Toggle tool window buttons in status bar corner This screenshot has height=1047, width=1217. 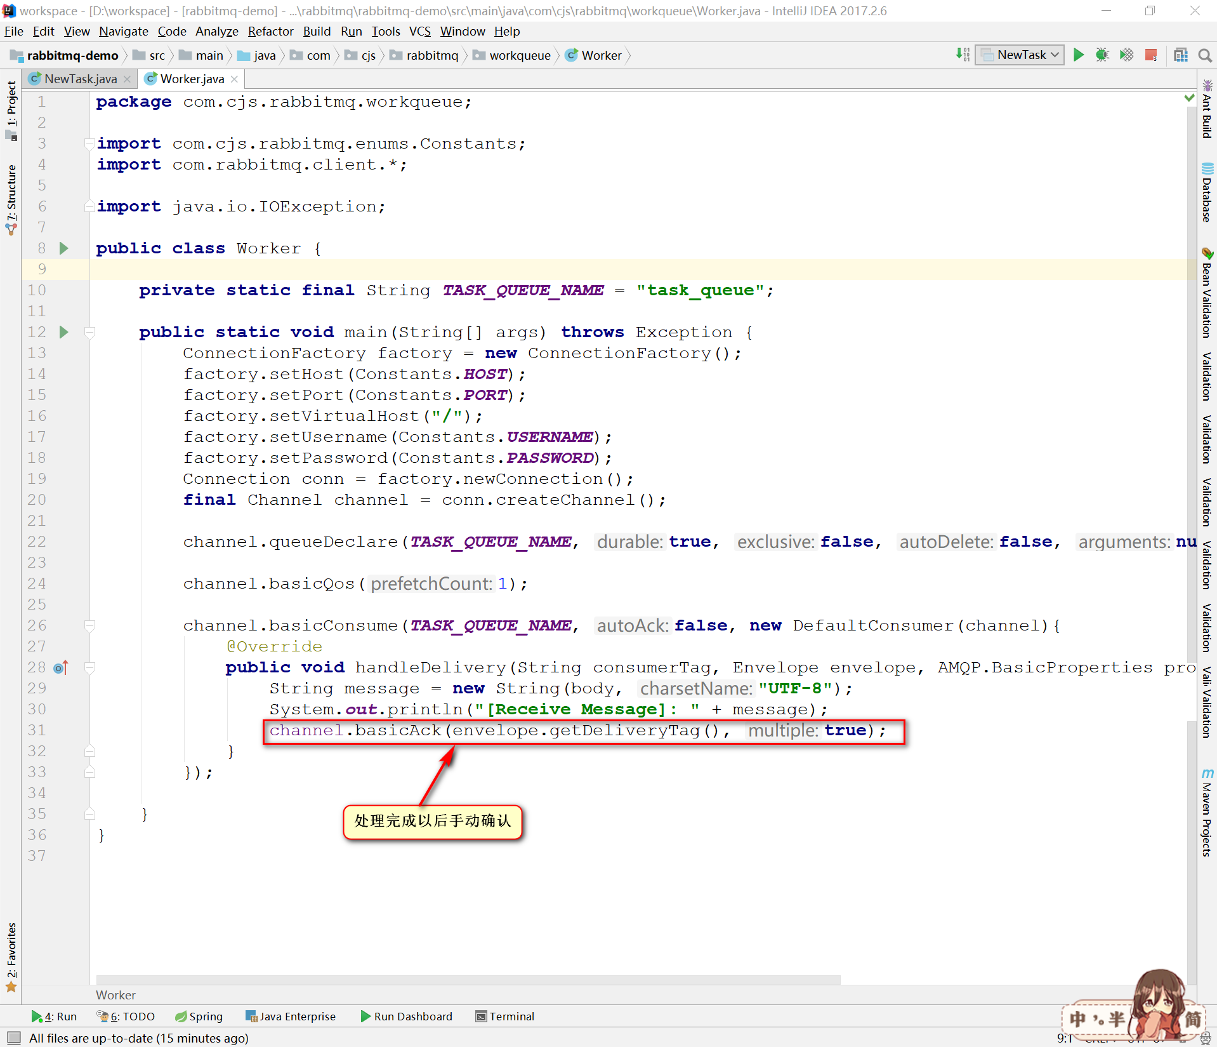click(13, 1037)
